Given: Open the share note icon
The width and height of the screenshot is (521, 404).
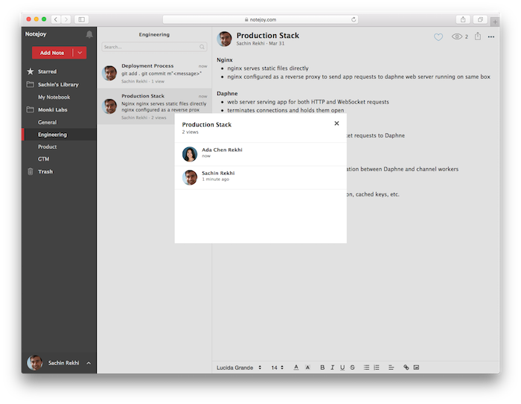Looking at the screenshot, I should pyautogui.click(x=478, y=36).
